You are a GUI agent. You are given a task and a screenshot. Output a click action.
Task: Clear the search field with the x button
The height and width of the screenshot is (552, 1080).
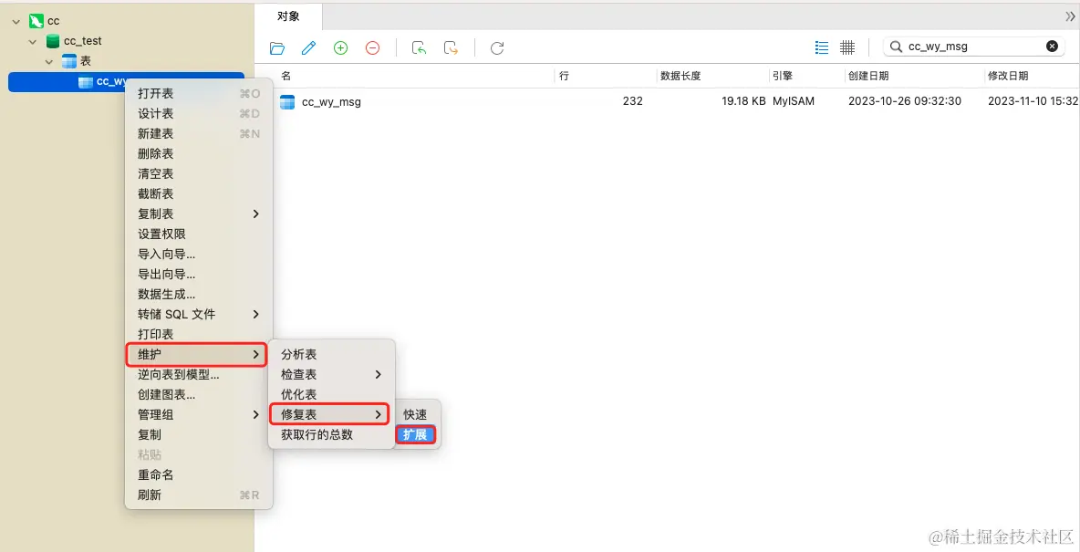(1052, 47)
